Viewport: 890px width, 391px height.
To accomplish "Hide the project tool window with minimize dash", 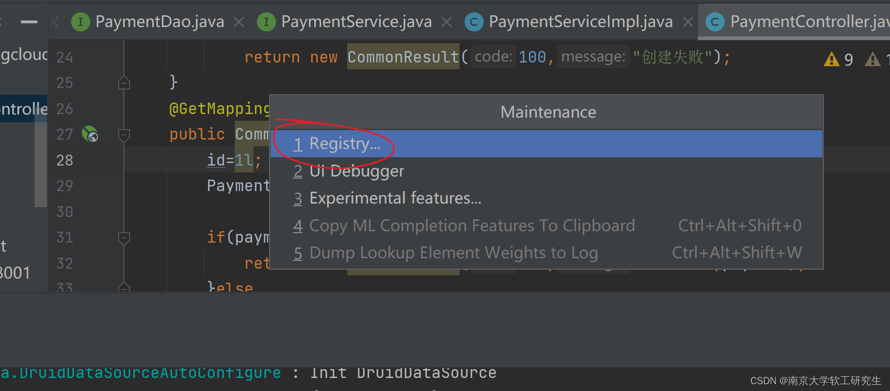I will [29, 22].
